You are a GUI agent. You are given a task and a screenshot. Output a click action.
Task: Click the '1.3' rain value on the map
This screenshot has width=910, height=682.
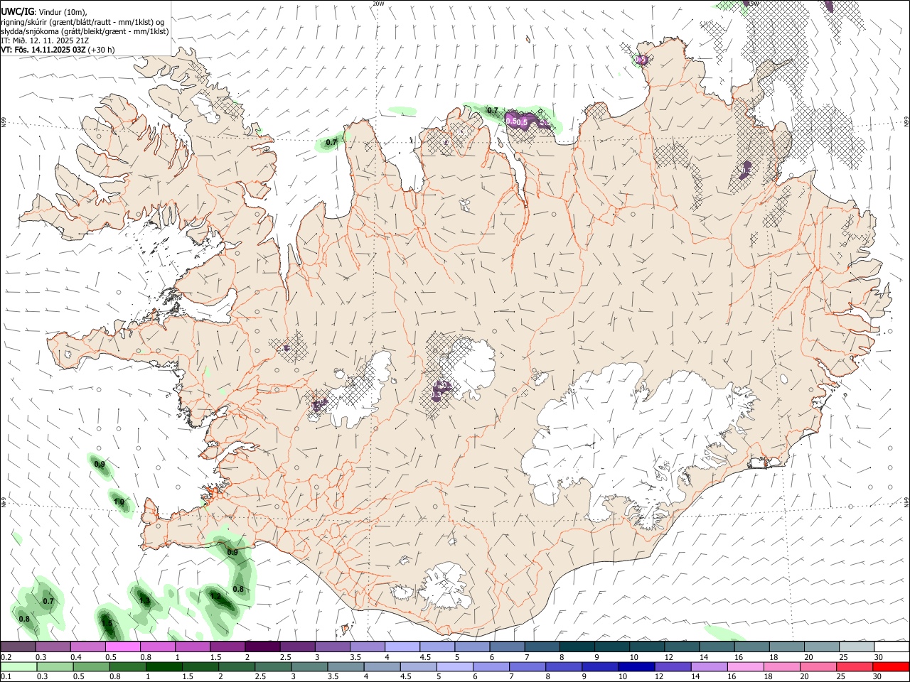(x=144, y=601)
